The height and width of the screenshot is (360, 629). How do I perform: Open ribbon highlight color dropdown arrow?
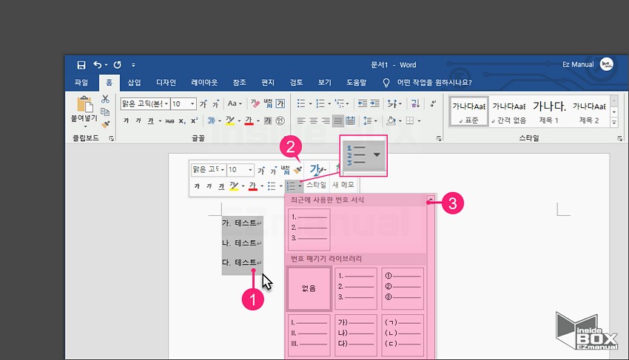[239, 120]
